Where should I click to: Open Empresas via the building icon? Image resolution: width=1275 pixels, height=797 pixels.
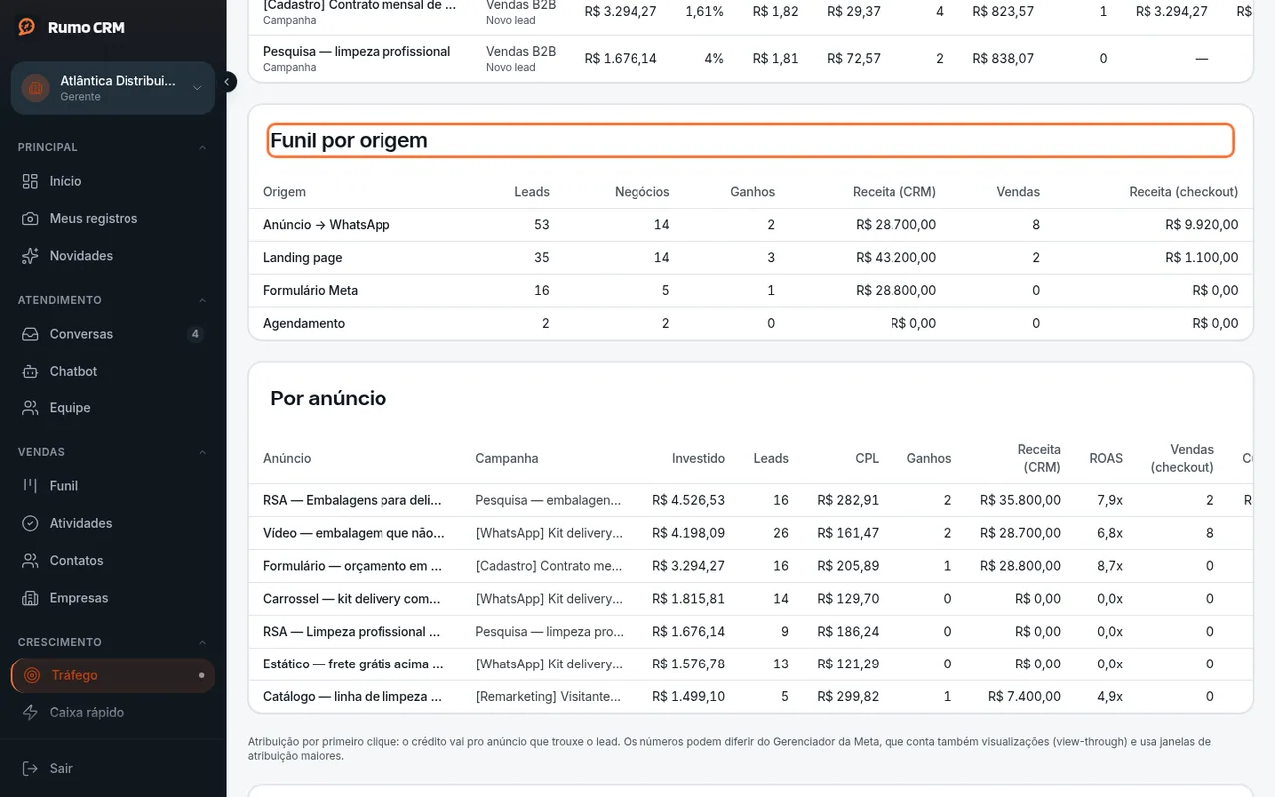[31, 598]
